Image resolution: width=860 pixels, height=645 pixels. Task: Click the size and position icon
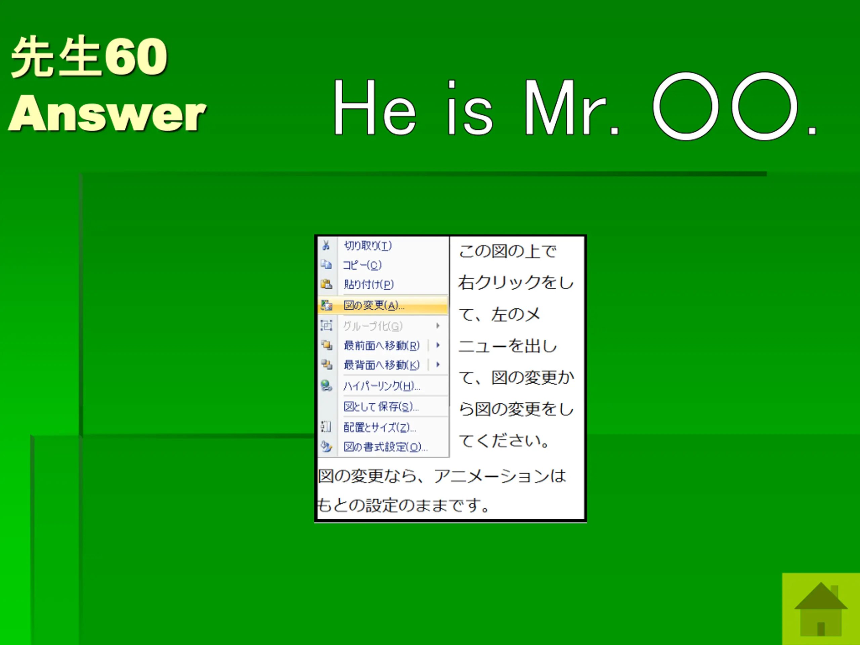[x=326, y=427]
